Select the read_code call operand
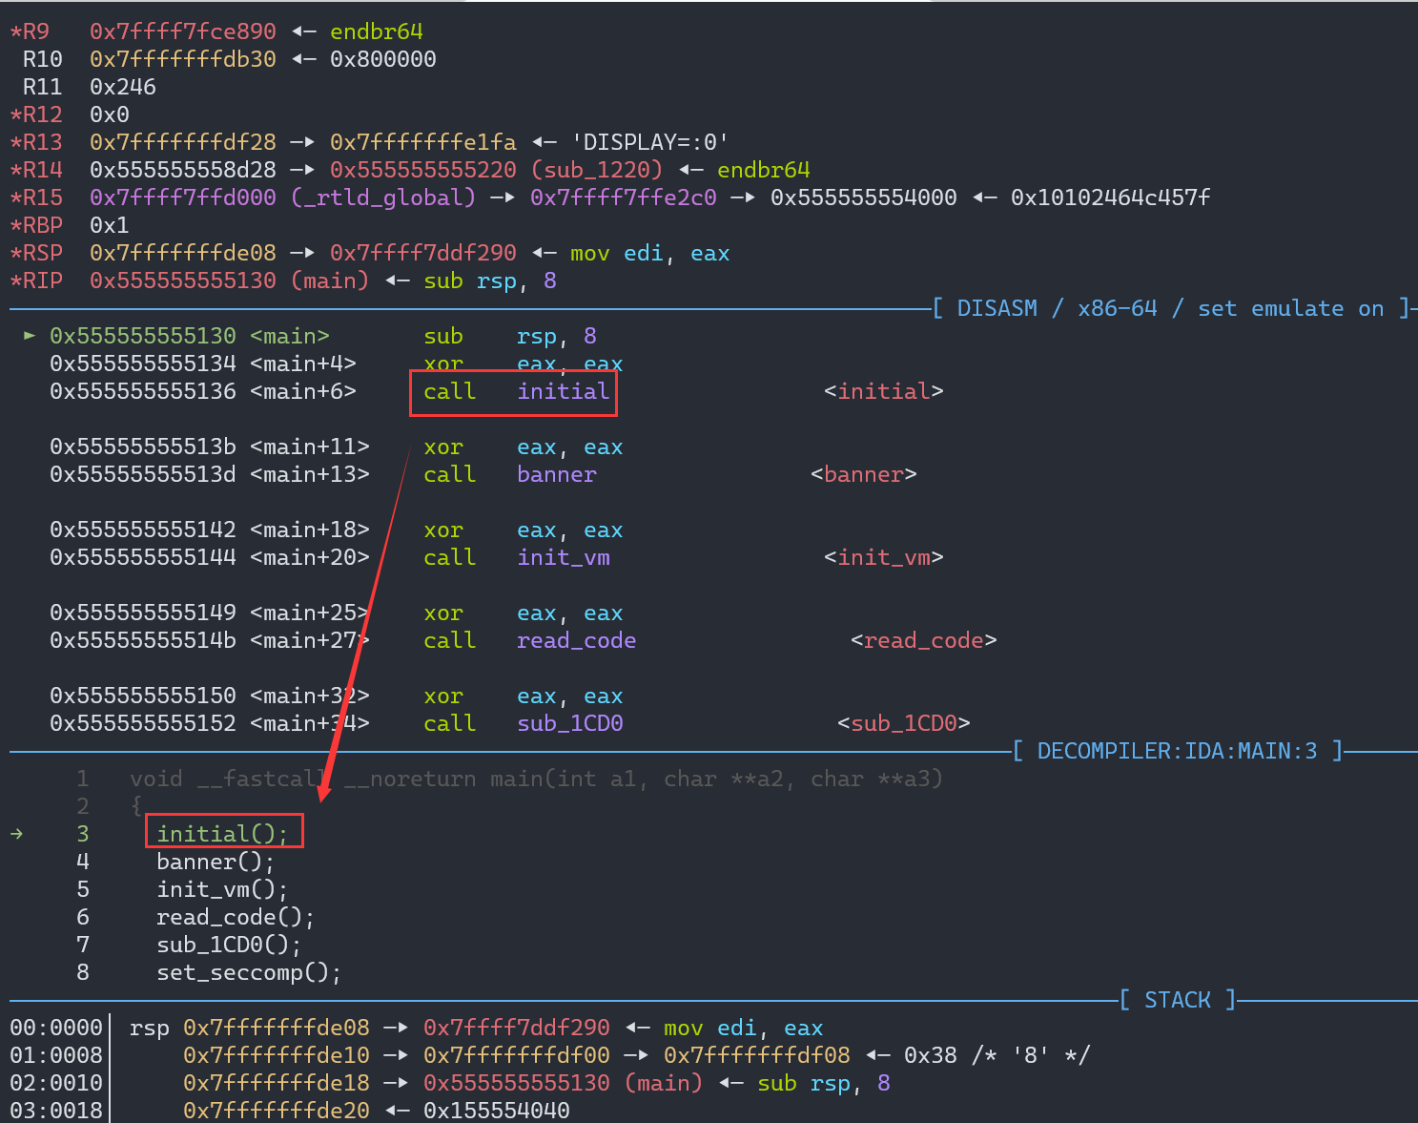The width and height of the screenshot is (1418, 1123). (577, 640)
